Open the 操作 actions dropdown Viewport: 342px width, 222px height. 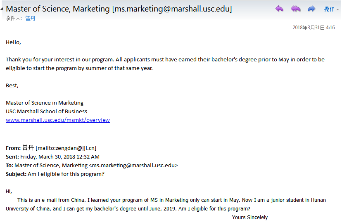[331, 9]
